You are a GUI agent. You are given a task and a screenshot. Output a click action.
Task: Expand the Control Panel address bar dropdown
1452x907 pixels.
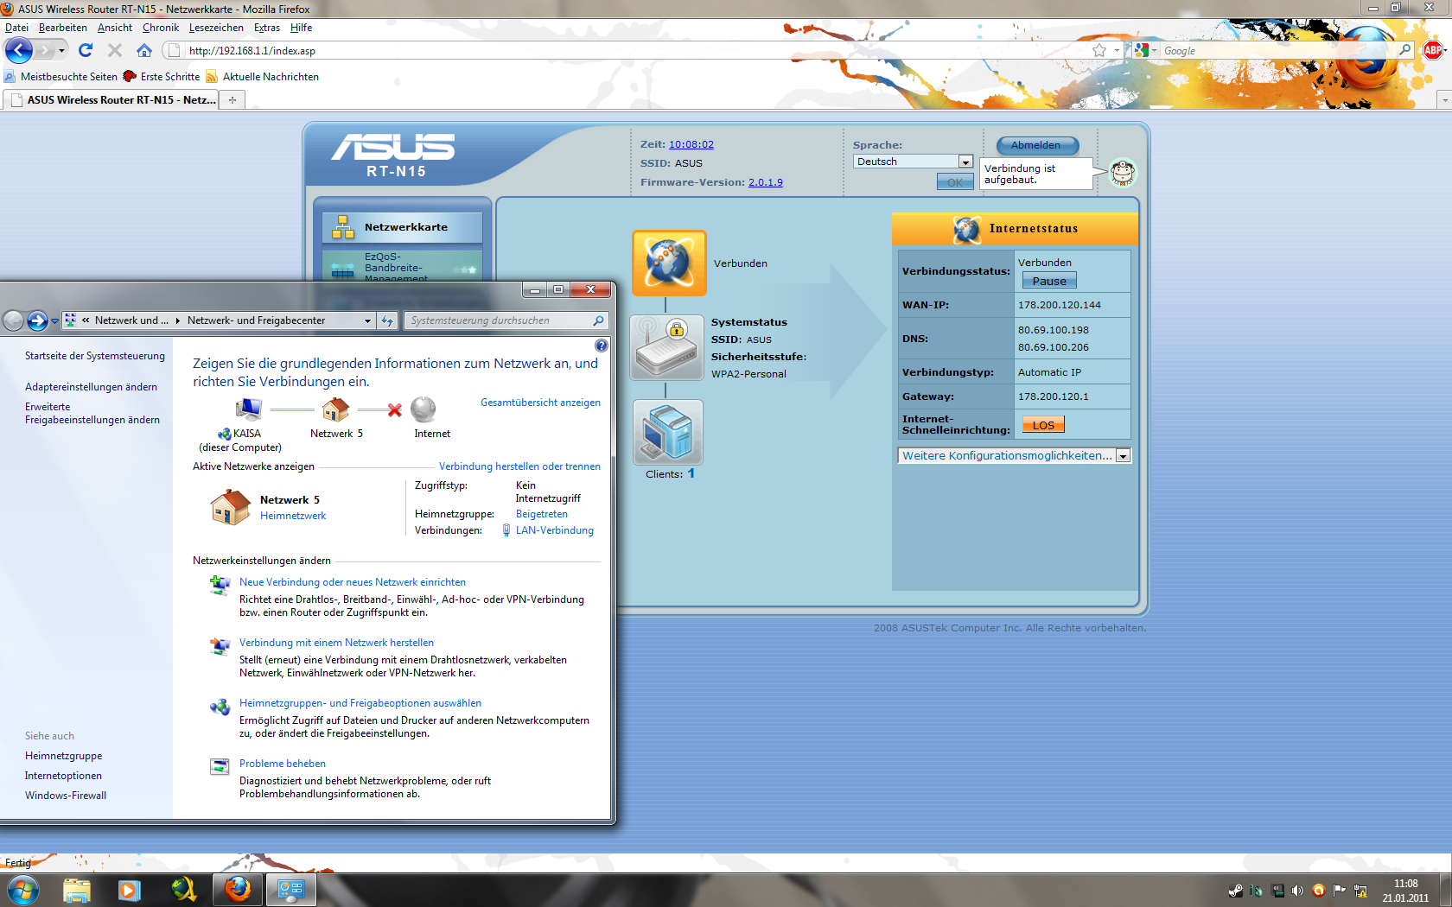[x=367, y=320]
